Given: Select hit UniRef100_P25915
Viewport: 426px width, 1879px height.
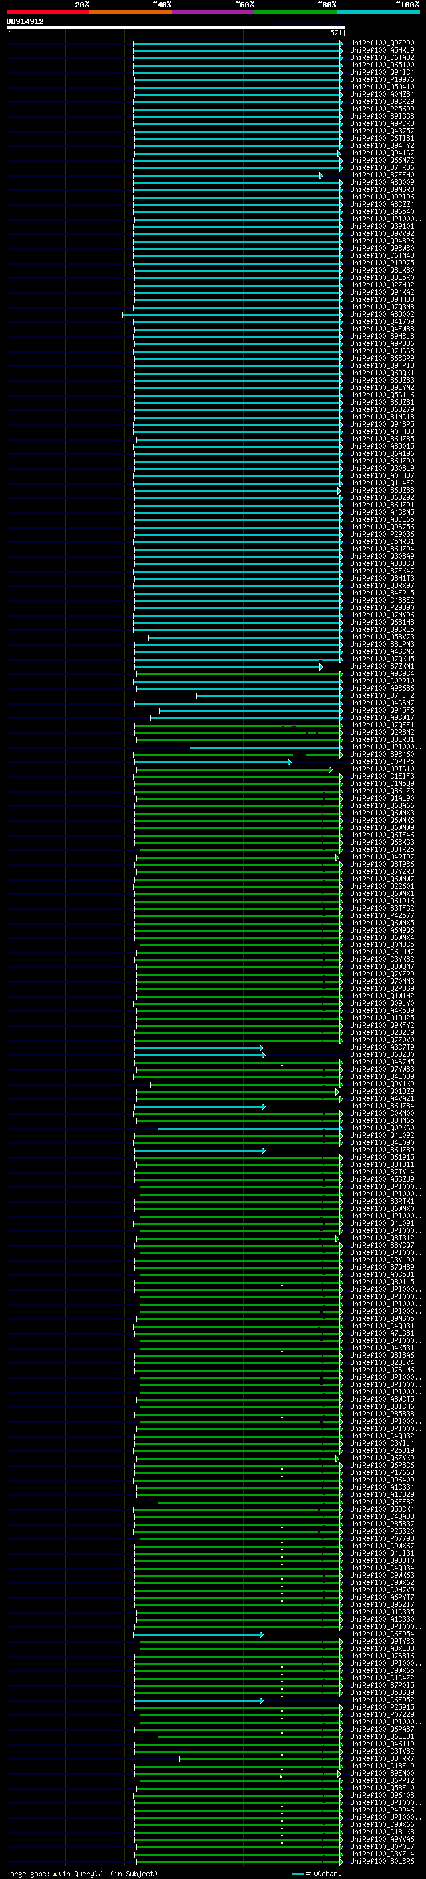Looking at the screenshot, I should click(x=381, y=1707).
